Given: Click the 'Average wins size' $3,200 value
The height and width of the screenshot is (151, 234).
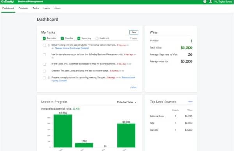Looking at the screenshot, I should pos(186,61).
